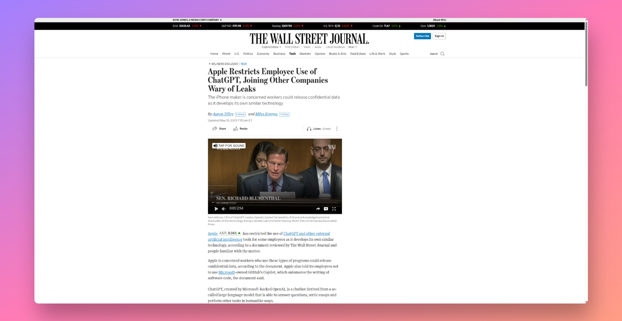Viewport: 622px width, 321px height.
Task: Click the U.S. 10 Yr ticker quote
Action: [338, 26]
